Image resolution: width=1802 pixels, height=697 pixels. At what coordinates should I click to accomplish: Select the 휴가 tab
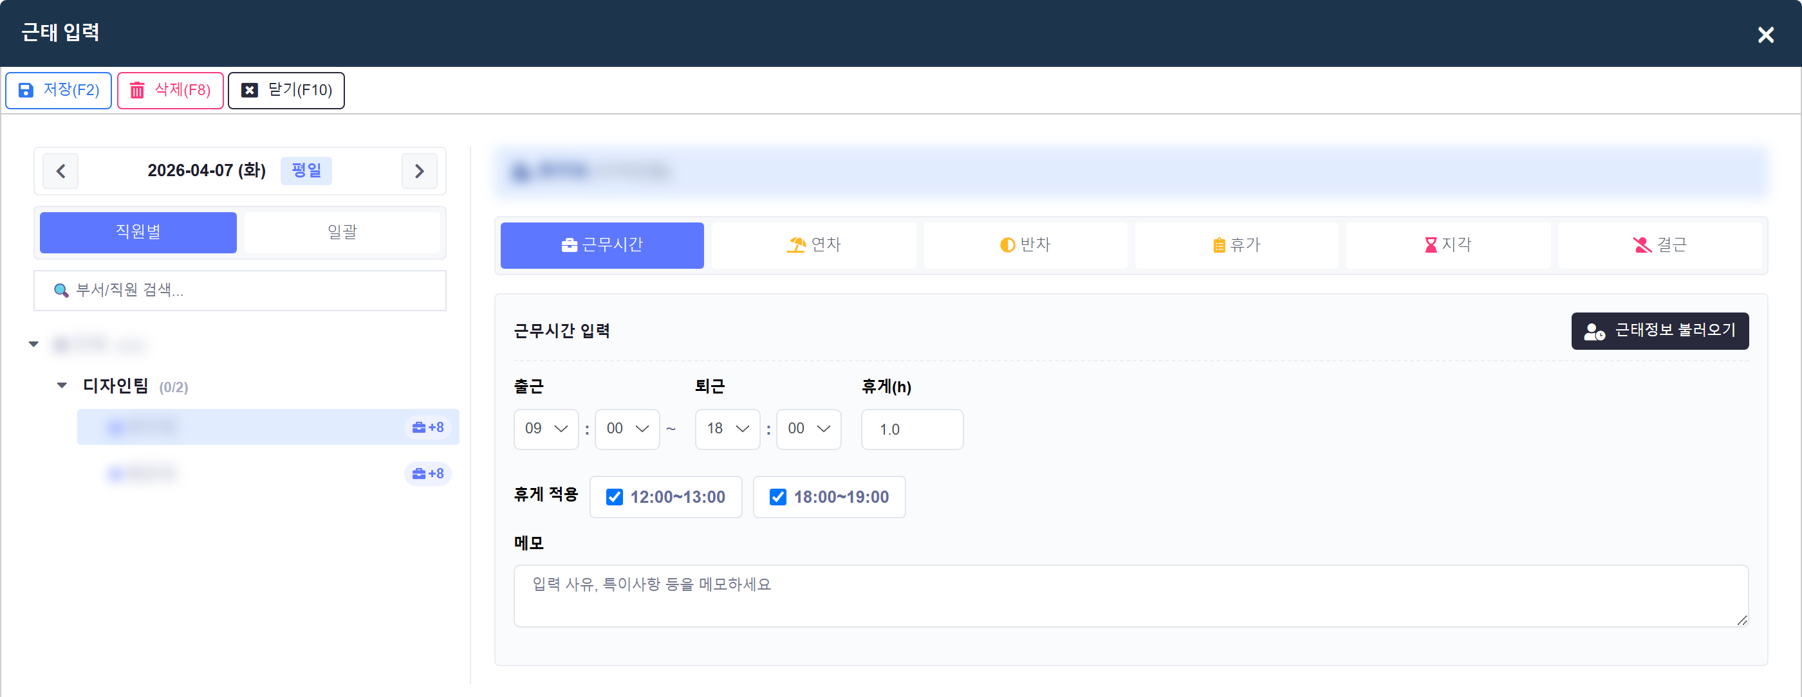tap(1236, 246)
